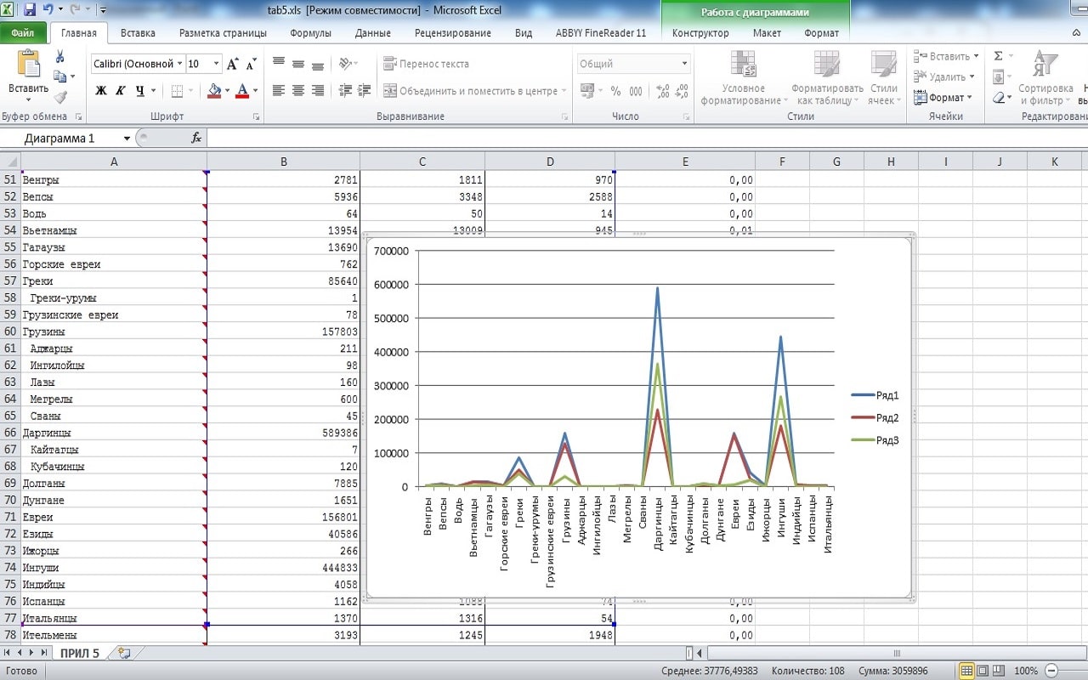
Task: Open the font size 10 dropdown
Action: tap(216, 64)
